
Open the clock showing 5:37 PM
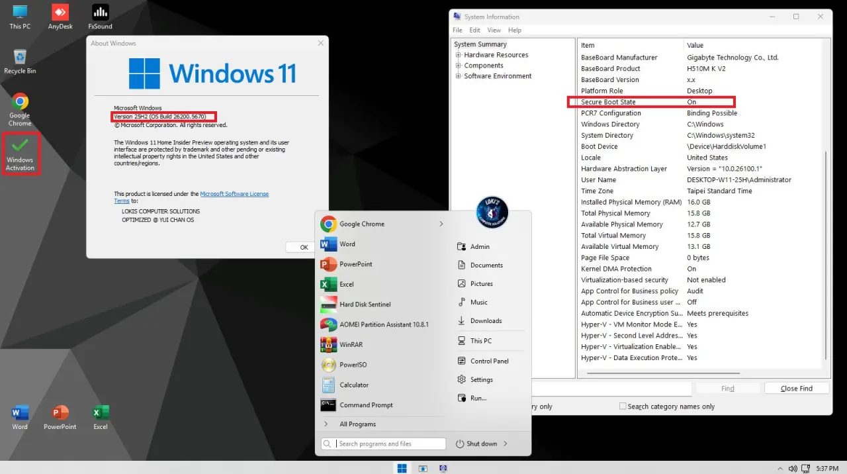tap(827, 468)
